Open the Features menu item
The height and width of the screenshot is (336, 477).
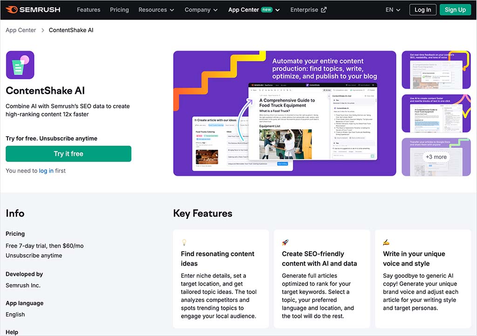tap(89, 10)
